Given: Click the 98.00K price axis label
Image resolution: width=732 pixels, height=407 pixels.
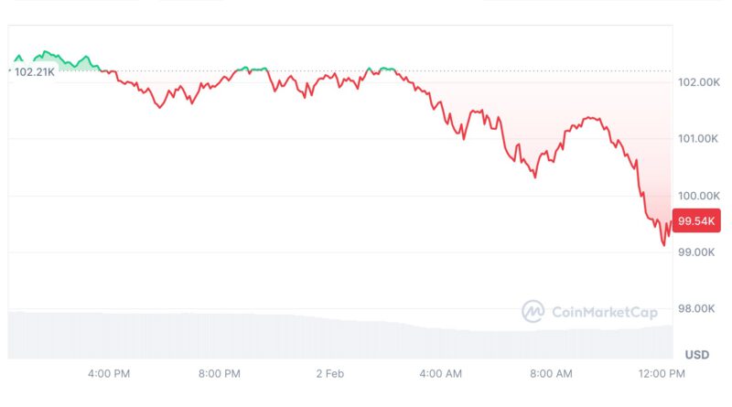Looking at the screenshot, I should [x=699, y=309].
